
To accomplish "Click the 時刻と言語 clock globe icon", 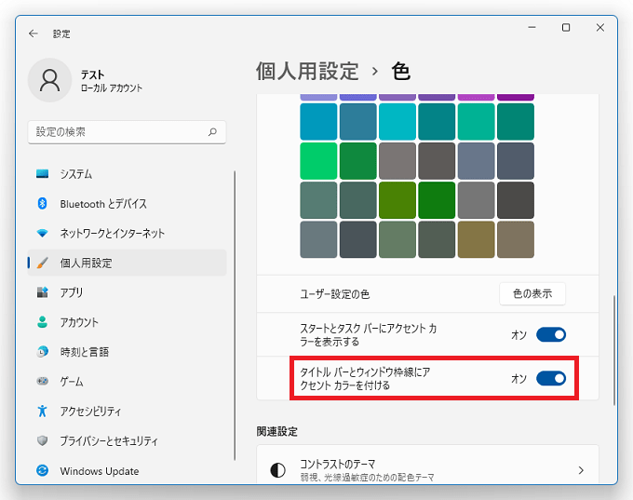I will (x=43, y=351).
